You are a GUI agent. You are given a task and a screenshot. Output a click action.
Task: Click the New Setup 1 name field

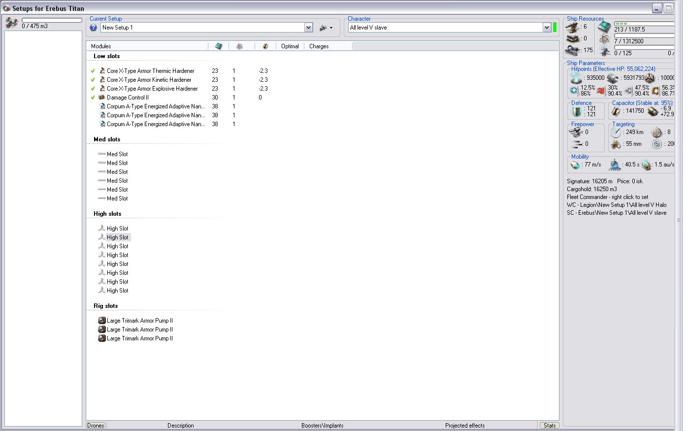click(202, 28)
